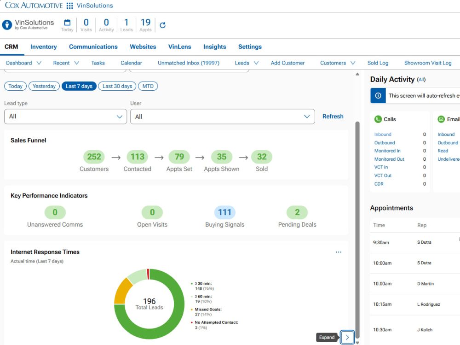The image size is (460, 345).
Task: Click the 0 Open Visits indicator
Action: 152,212
